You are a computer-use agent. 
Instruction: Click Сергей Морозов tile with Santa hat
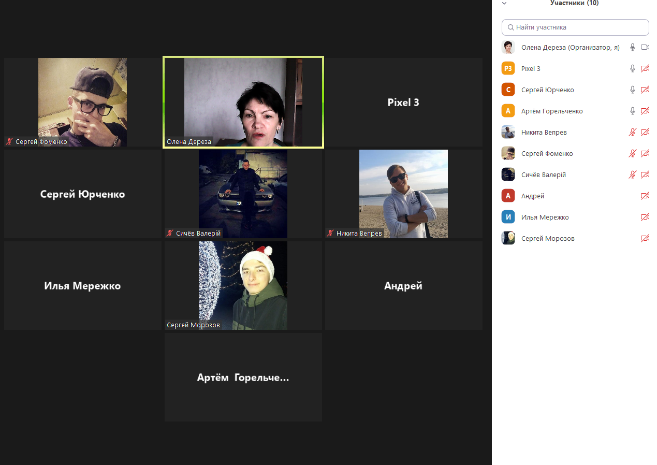tap(243, 286)
